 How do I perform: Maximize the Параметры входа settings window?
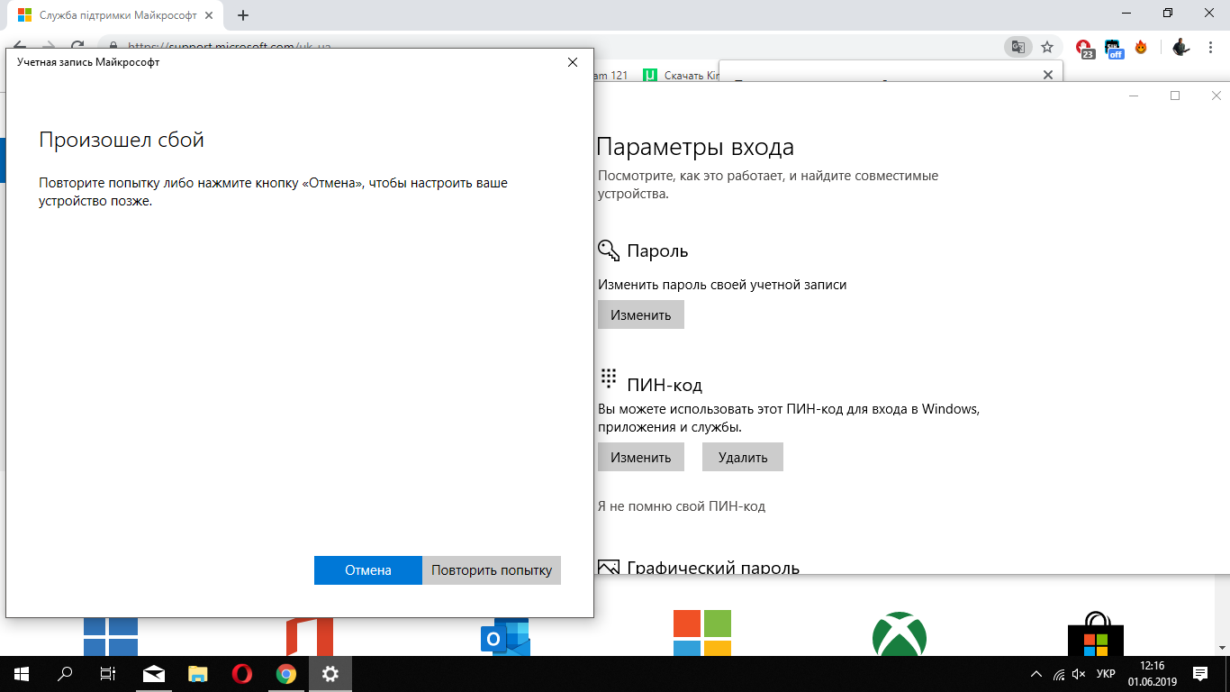click(x=1175, y=96)
